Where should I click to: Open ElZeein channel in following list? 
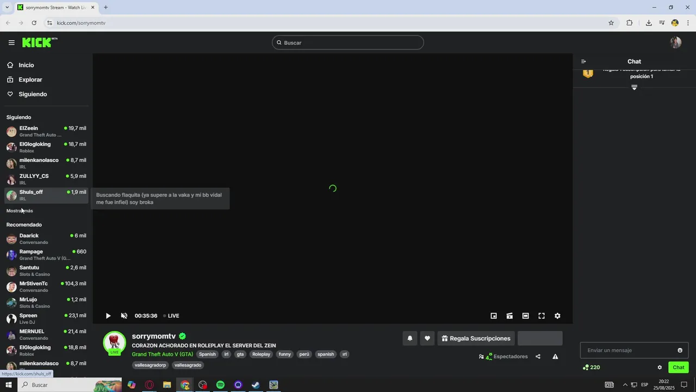click(46, 131)
